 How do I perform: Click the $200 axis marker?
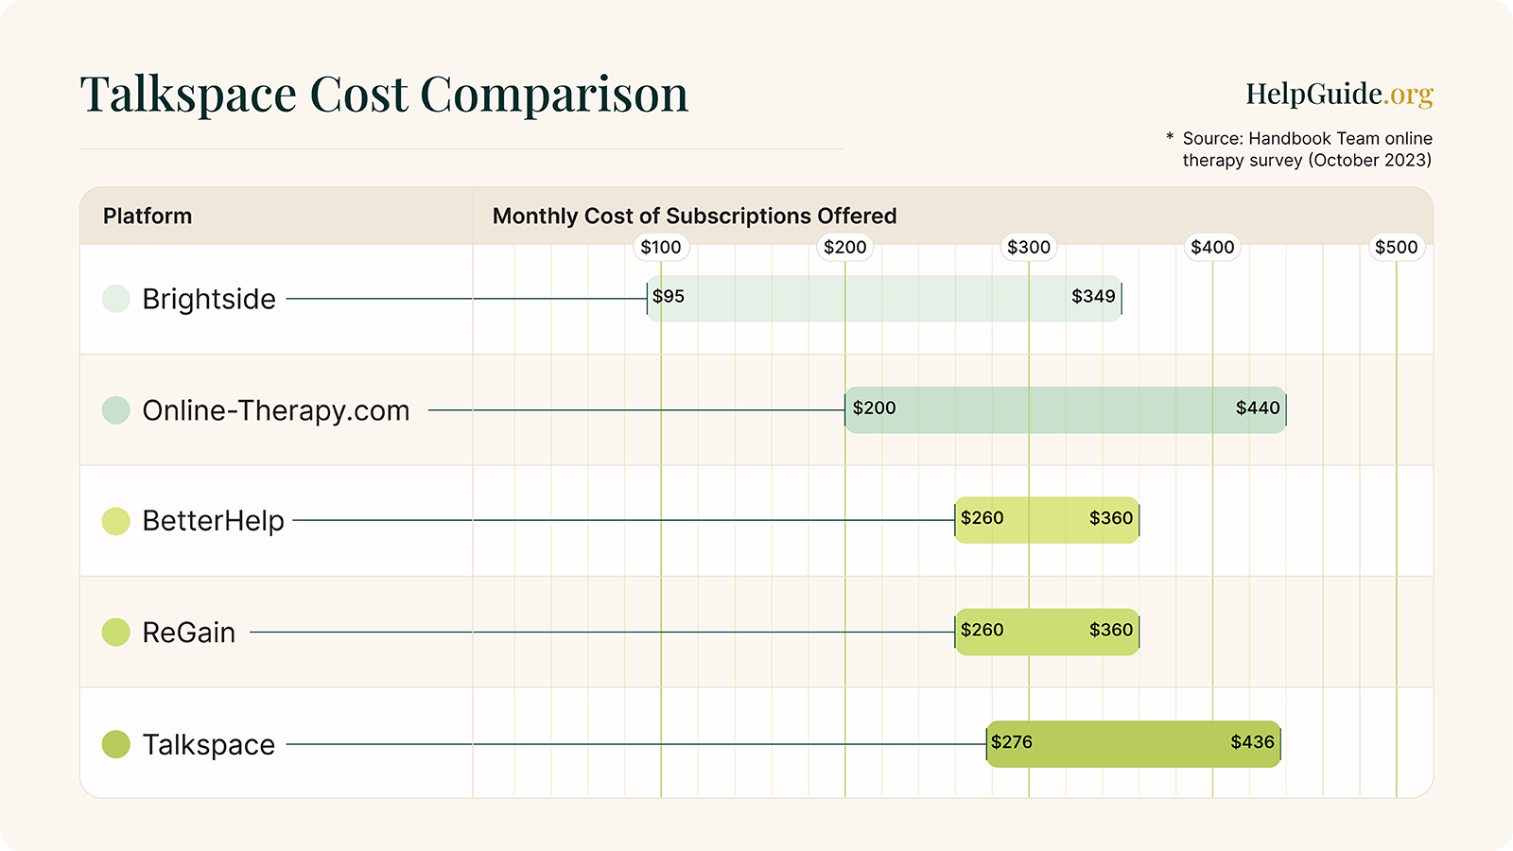pyautogui.click(x=844, y=248)
